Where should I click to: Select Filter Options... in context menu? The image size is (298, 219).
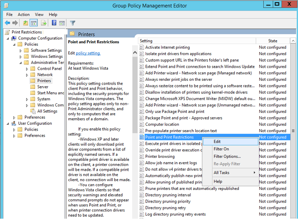point(227,157)
